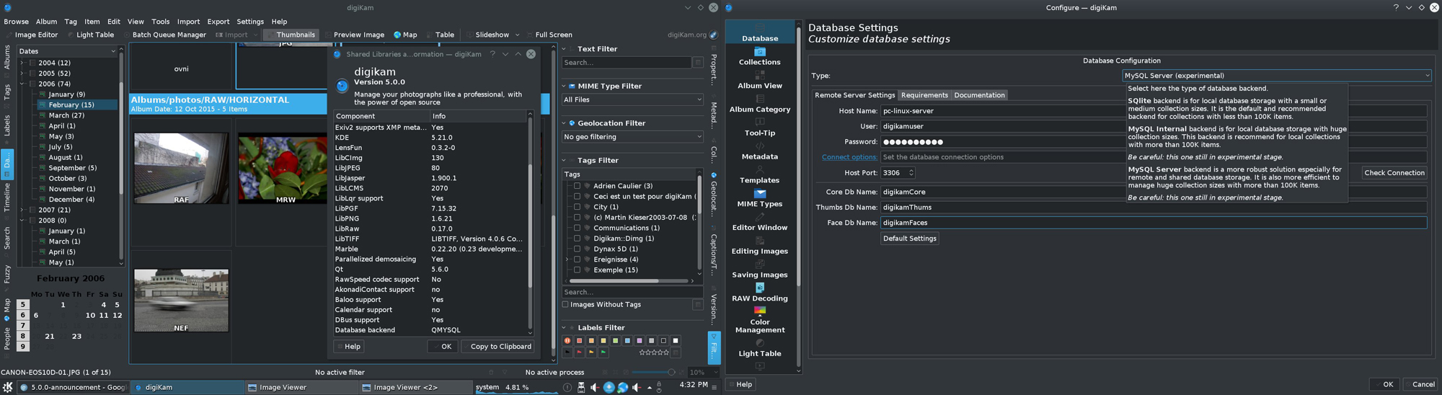The image size is (1442, 395).
Task: Open Editing Images settings page
Action: tap(759, 247)
